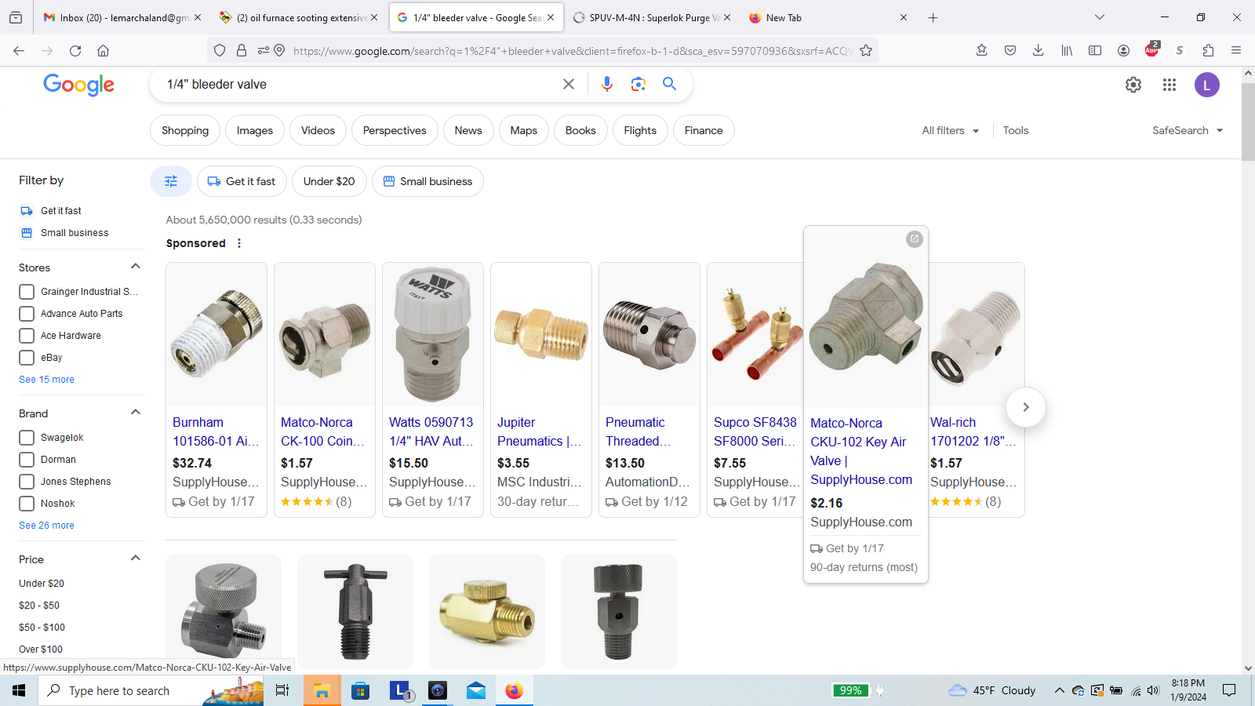The height and width of the screenshot is (706, 1255).
Task: Show hidden system tray icons chevron
Action: (x=1059, y=690)
